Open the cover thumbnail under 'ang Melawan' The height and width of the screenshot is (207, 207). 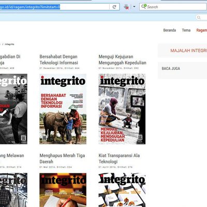[13, 190]
